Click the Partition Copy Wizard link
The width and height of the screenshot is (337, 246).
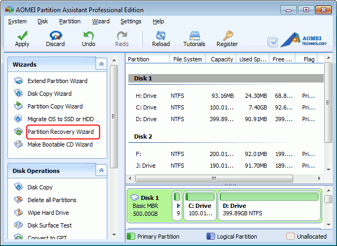tap(55, 106)
